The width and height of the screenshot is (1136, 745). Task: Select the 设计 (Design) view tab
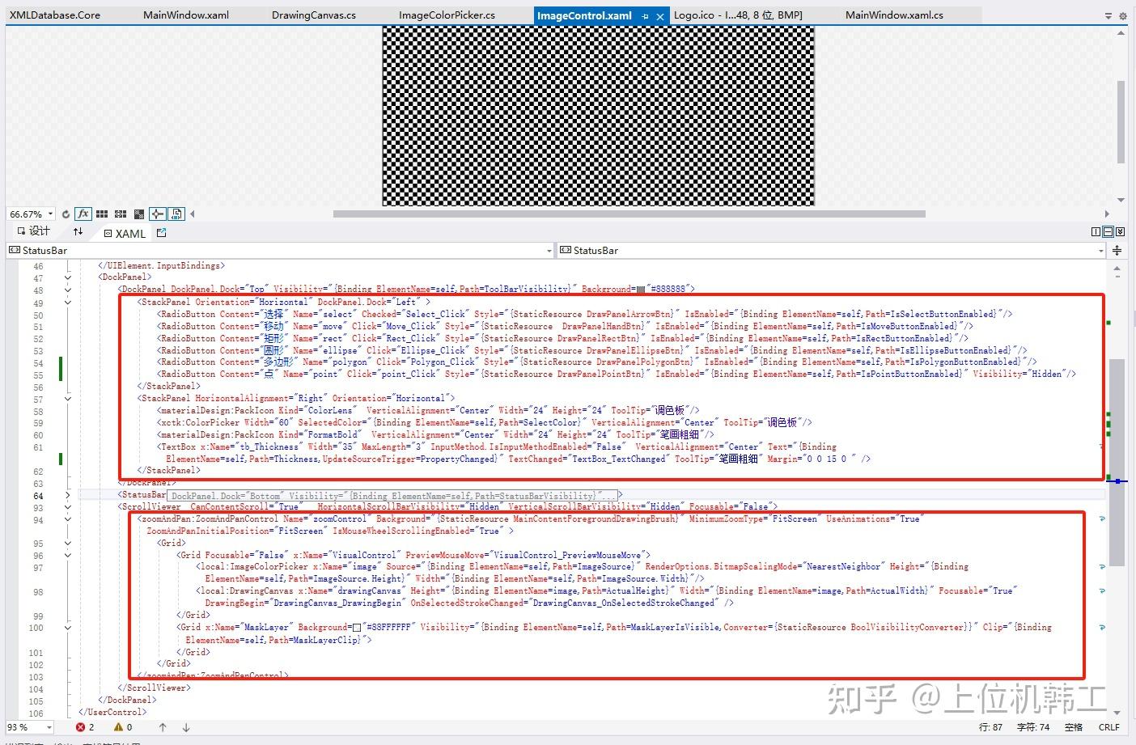(x=36, y=231)
